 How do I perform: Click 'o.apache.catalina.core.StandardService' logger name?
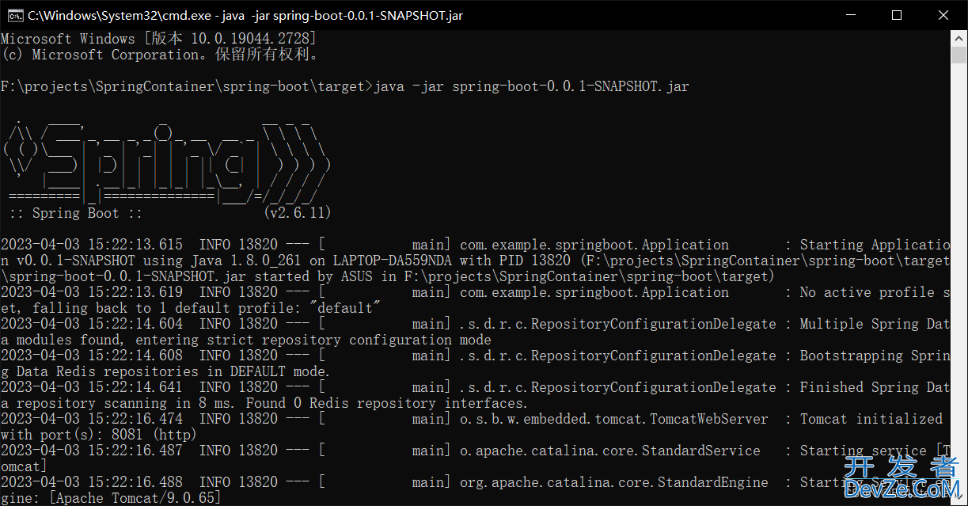click(610, 451)
